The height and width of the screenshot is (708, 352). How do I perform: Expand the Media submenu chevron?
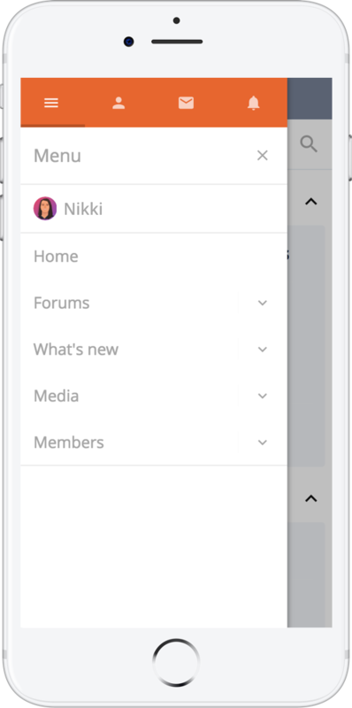[263, 396]
